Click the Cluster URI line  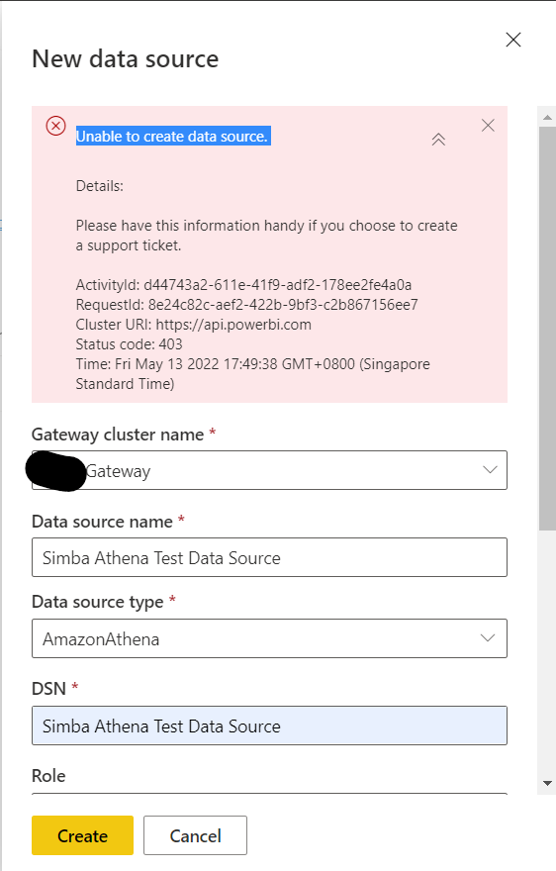pyautogui.click(x=193, y=325)
